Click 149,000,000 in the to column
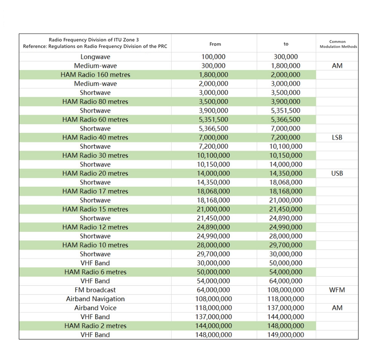 click(x=286, y=335)
